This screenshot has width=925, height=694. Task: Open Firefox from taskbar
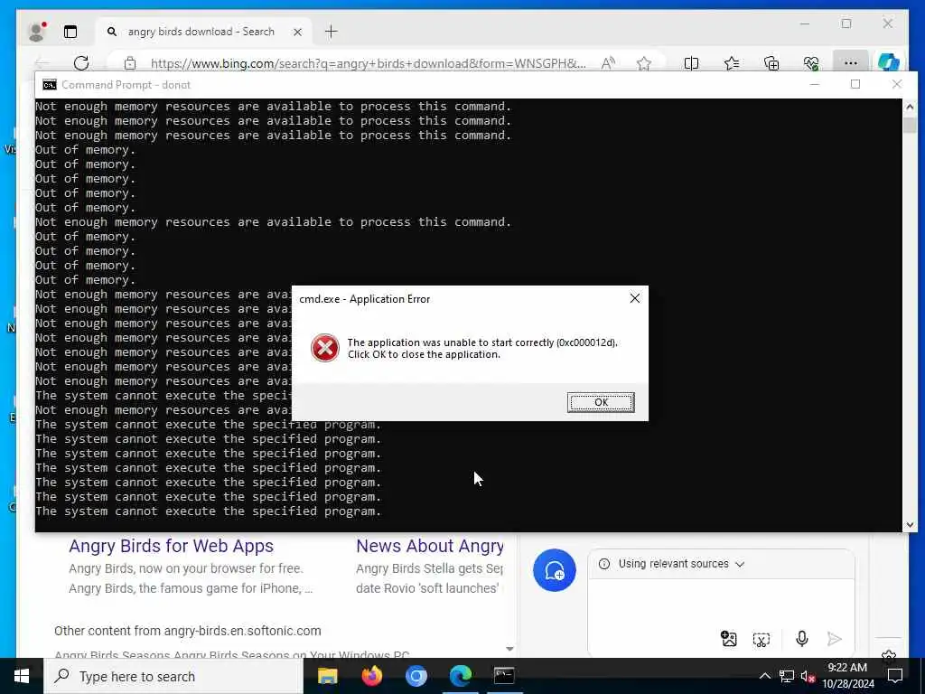point(371,676)
